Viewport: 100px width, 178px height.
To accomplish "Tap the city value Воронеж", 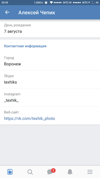I will (12, 64).
